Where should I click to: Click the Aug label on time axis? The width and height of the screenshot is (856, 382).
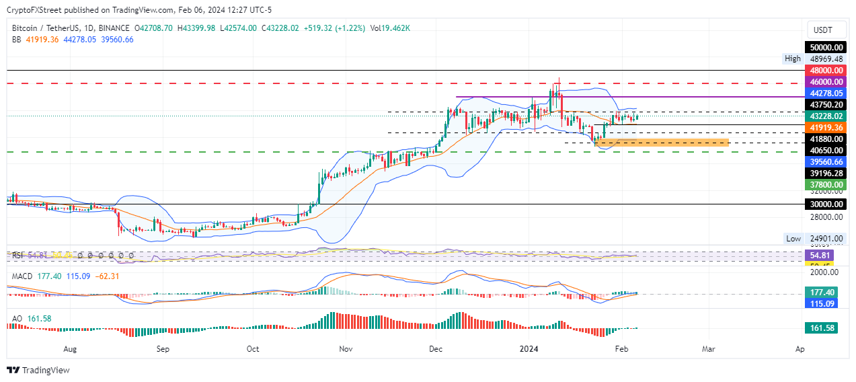pyautogui.click(x=71, y=349)
